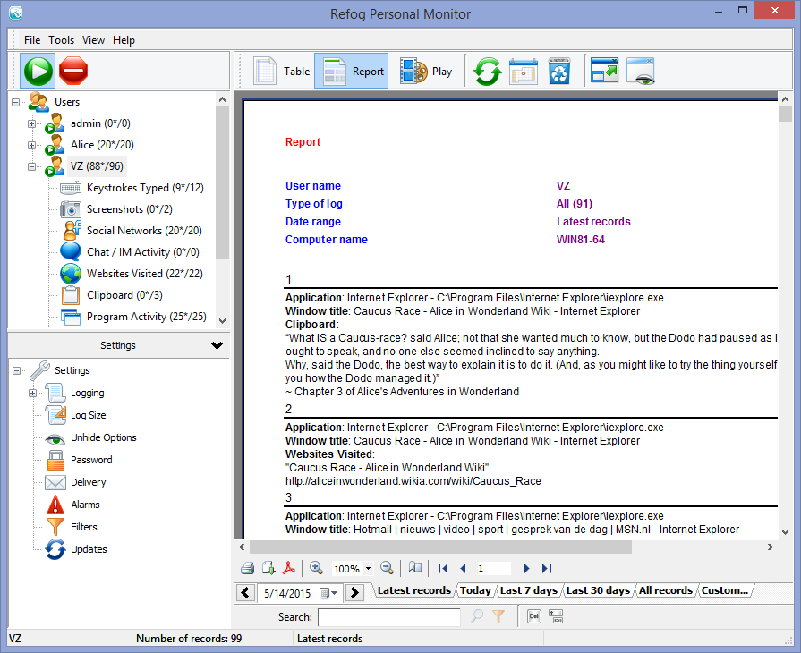Run search with the magnifier icon
Screen dimensions: 801x653
(x=477, y=616)
